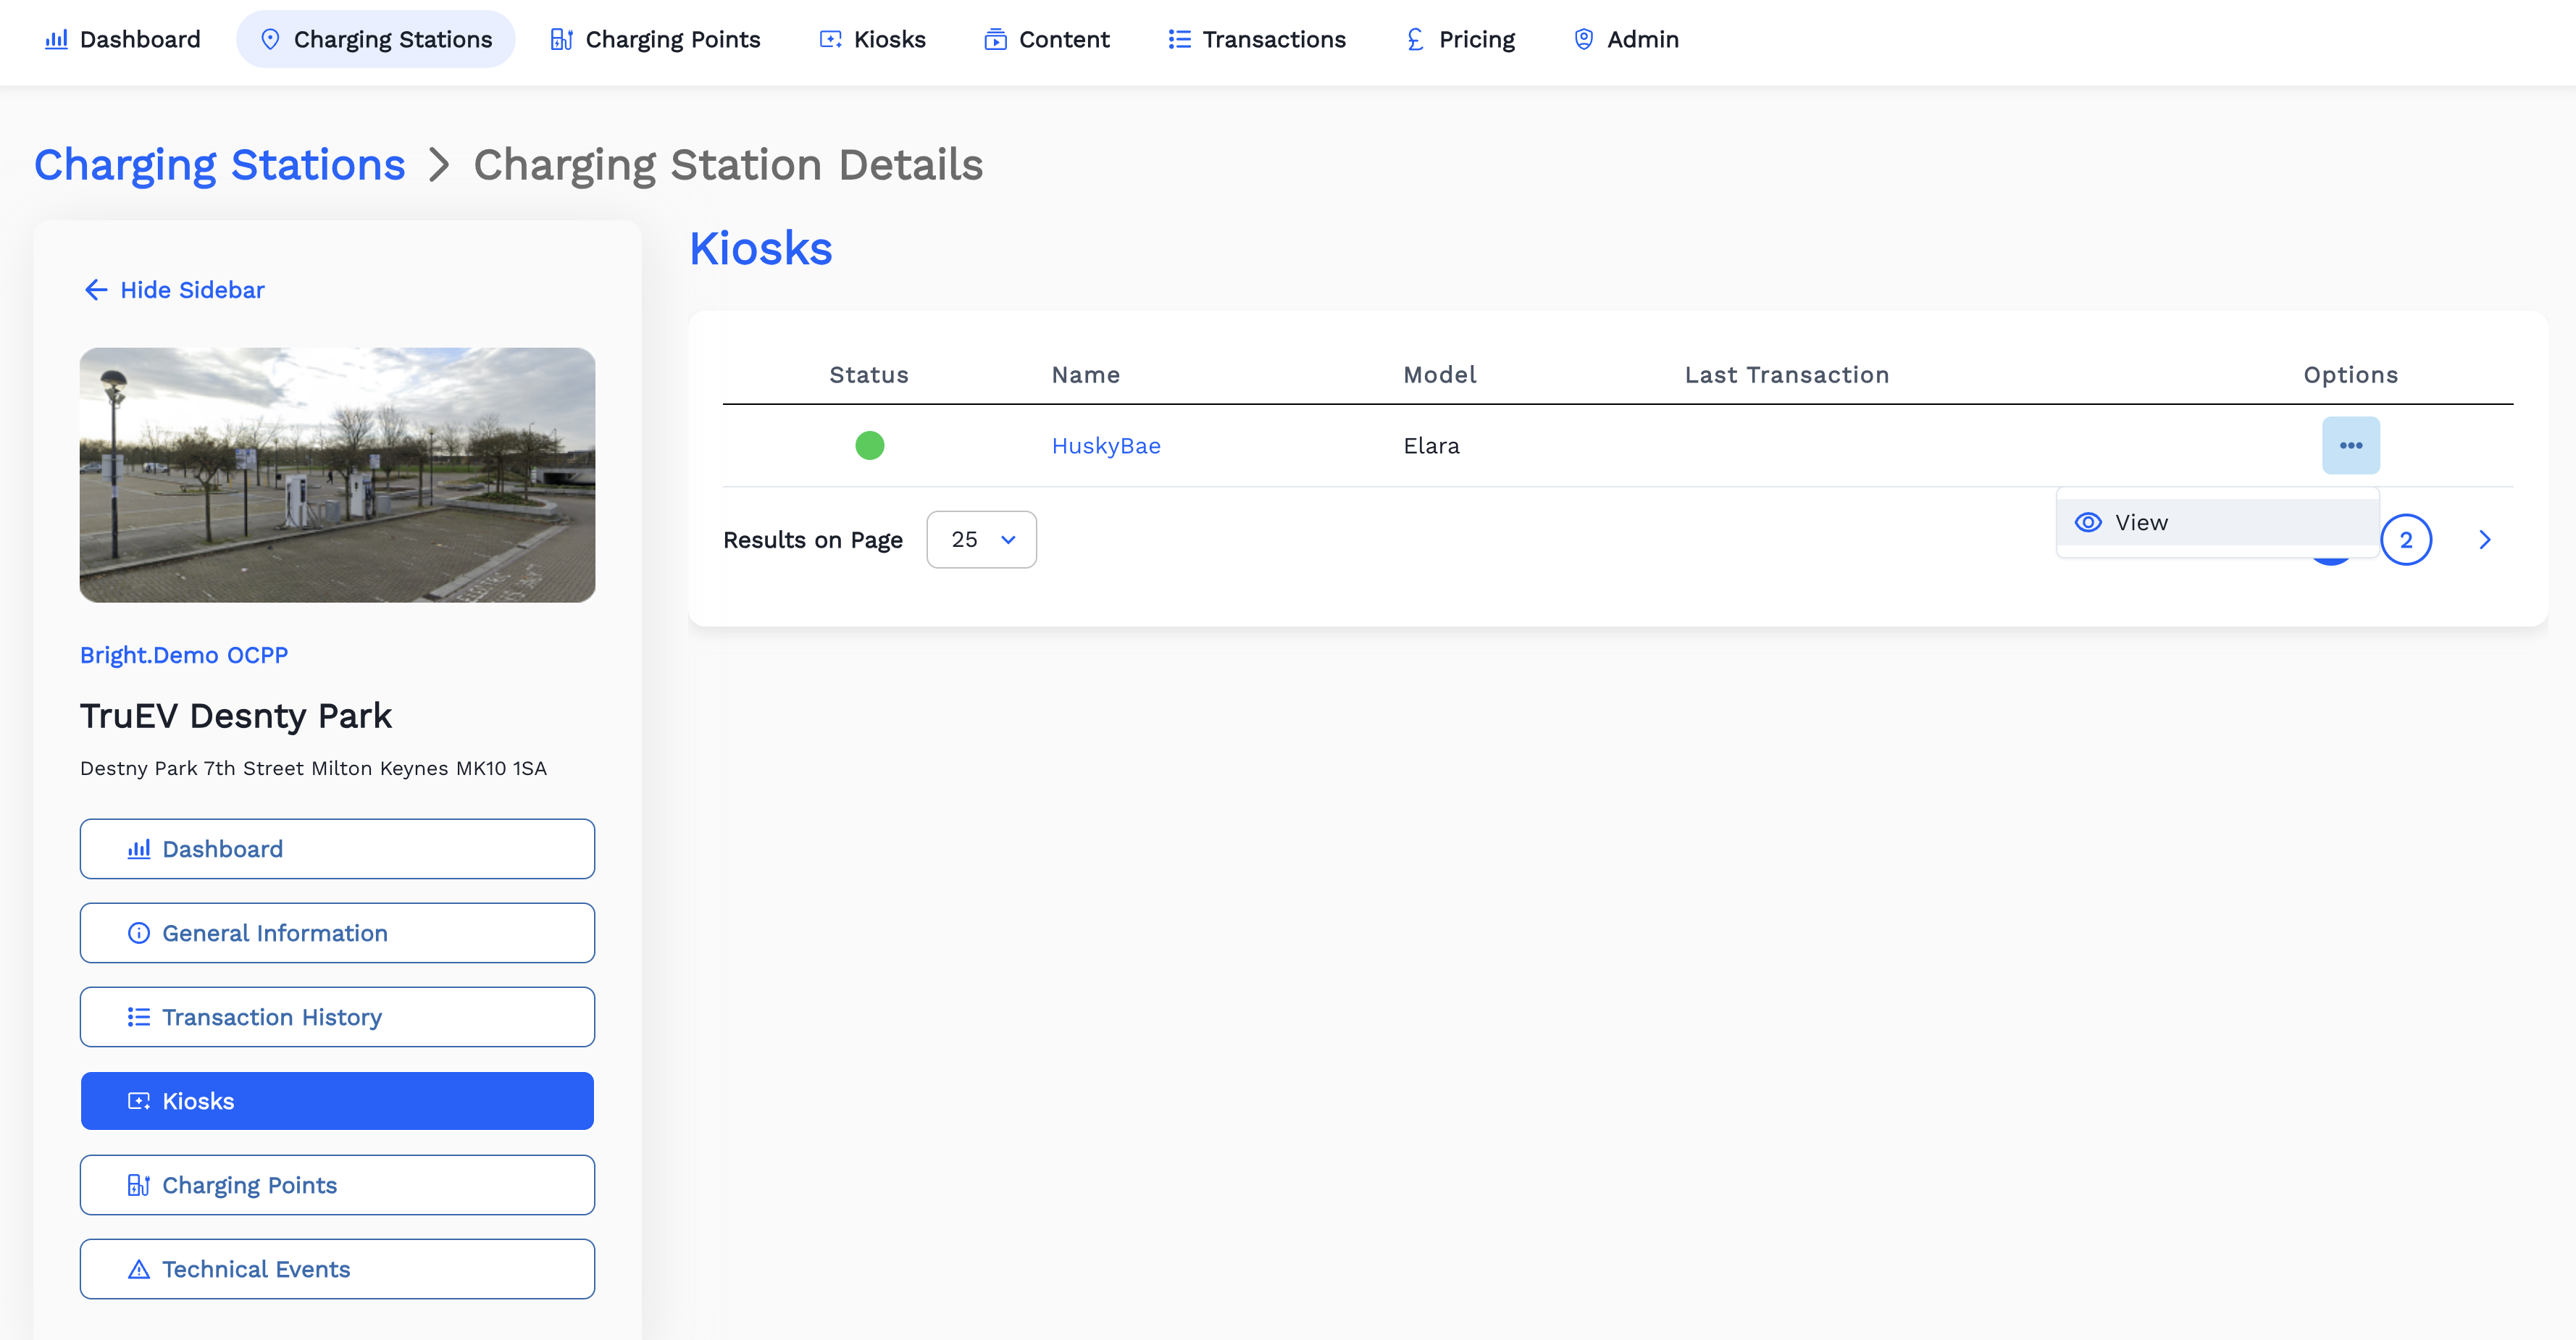The image size is (2576, 1340).
Task: Click the green status indicator for HuskyBae
Action: 869,445
